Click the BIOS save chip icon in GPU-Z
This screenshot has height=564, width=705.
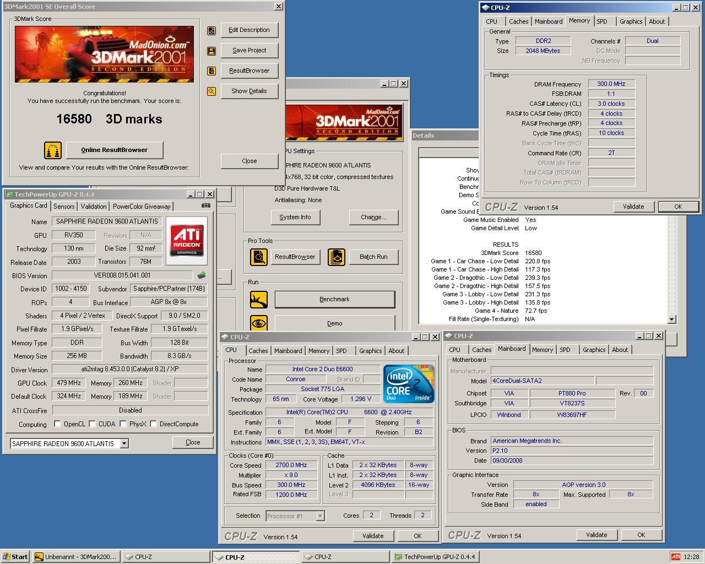coord(202,275)
